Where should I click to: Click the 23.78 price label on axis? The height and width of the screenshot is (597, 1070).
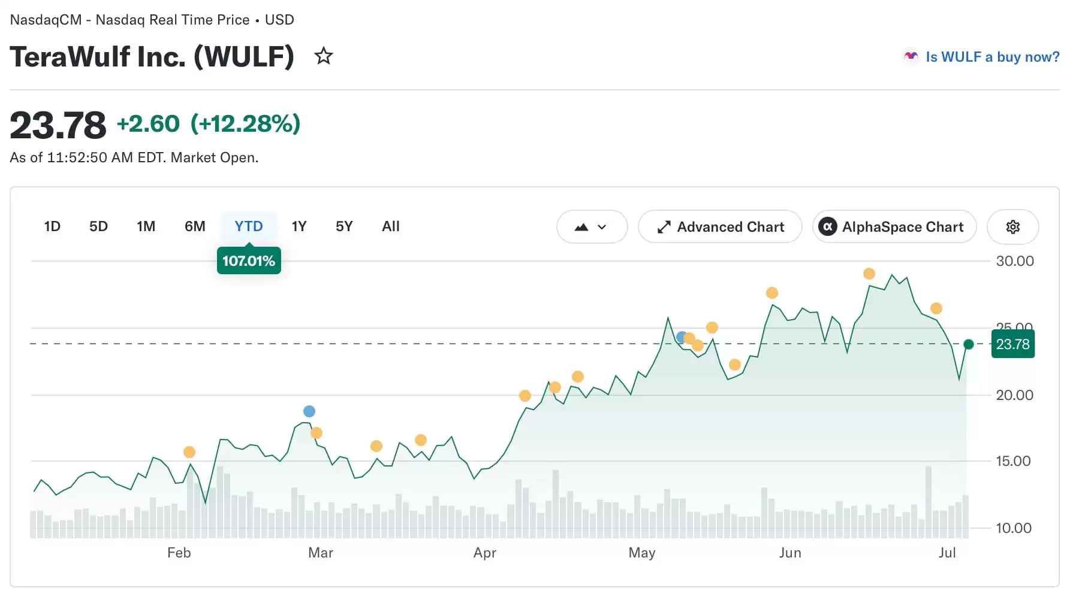coord(1013,344)
